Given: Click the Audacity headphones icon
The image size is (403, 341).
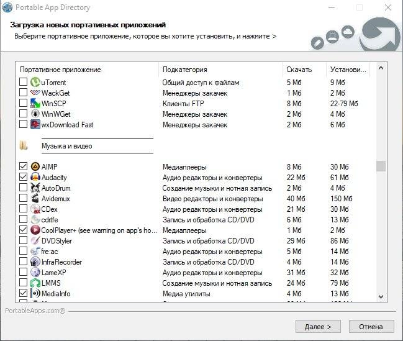Looking at the screenshot, I should click(x=35, y=177).
